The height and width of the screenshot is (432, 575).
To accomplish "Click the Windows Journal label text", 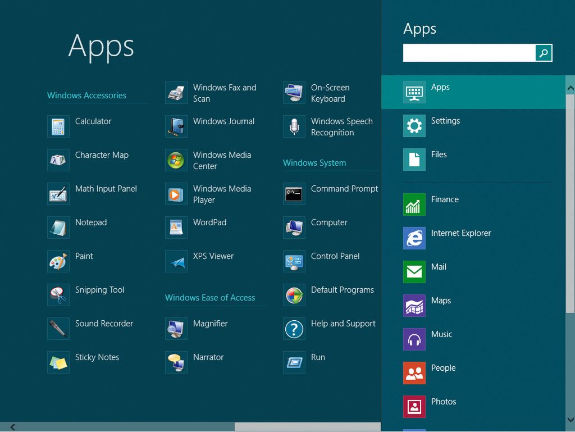I will (223, 121).
